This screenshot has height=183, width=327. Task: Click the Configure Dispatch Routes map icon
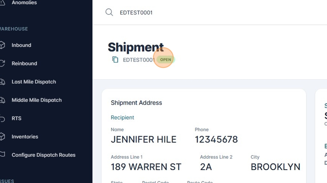pyautogui.click(x=2, y=155)
